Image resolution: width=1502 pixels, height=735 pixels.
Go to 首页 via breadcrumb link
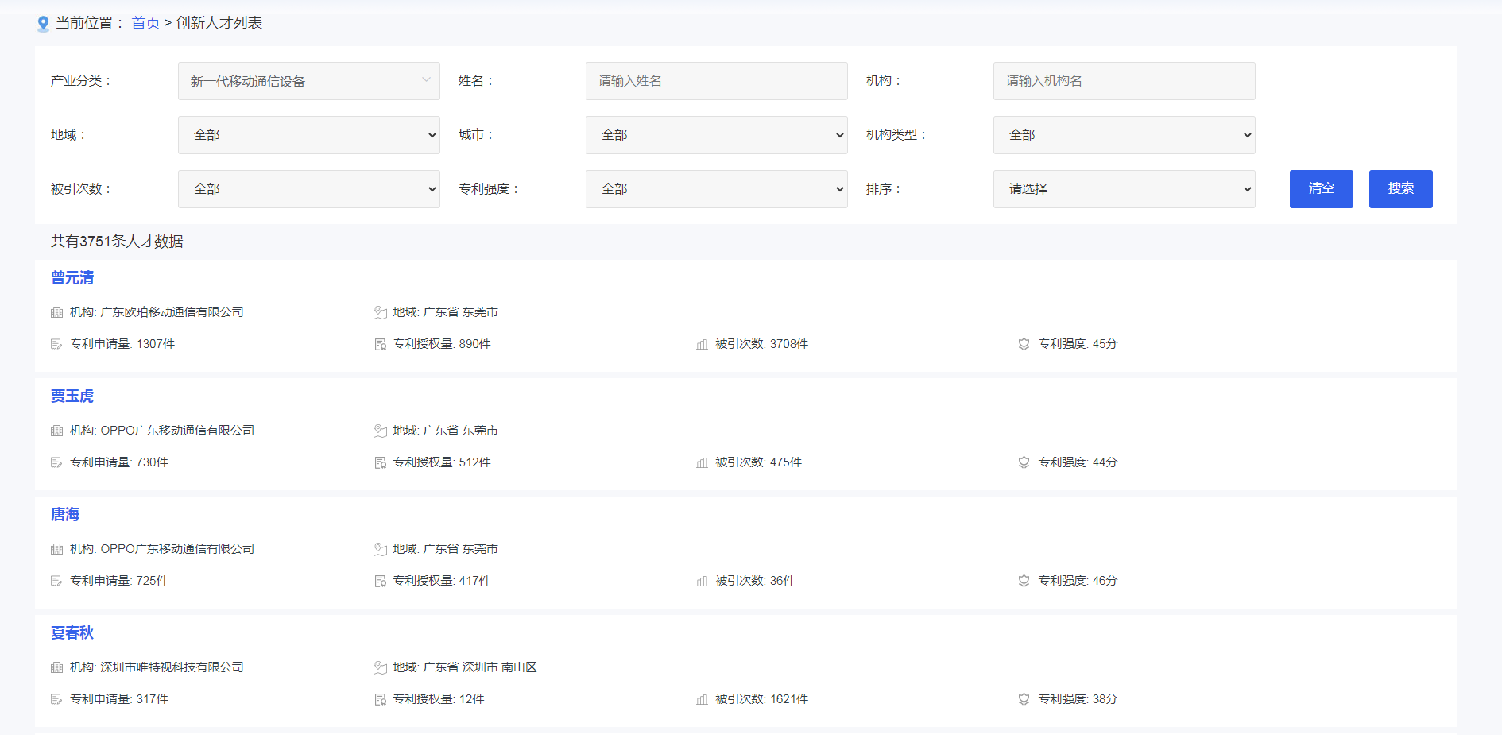[145, 23]
